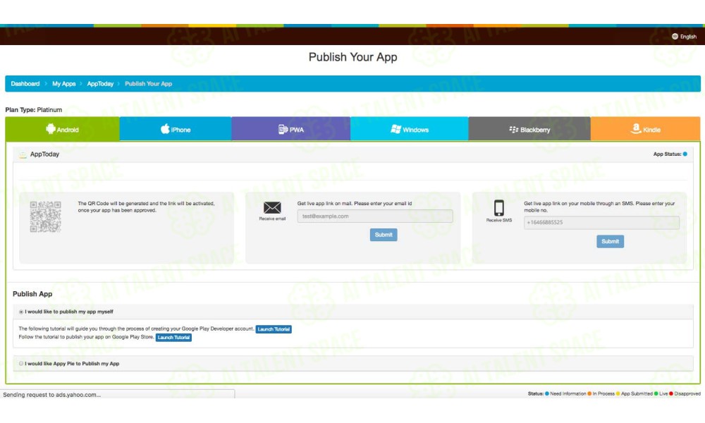
Task: Click the globe language icon
Action: coord(675,37)
